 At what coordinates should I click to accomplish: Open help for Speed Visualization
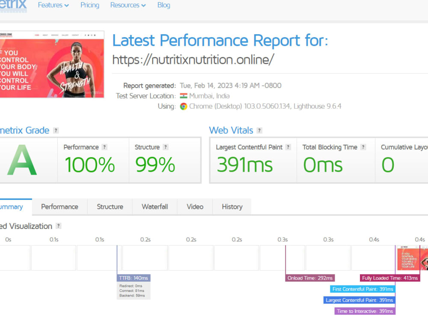coord(58,226)
